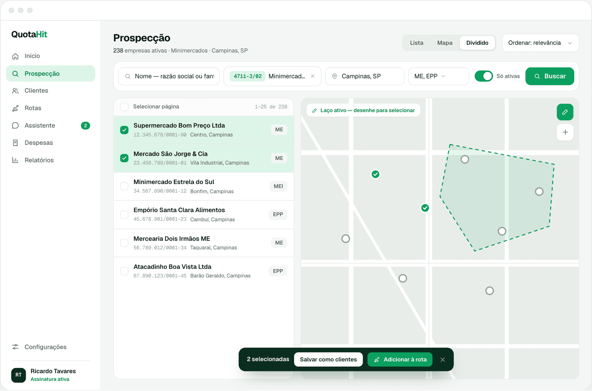Click the 4711-3/02 CNAE code chip
Viewport: 592px width, 391px height.
click(248, 76)
